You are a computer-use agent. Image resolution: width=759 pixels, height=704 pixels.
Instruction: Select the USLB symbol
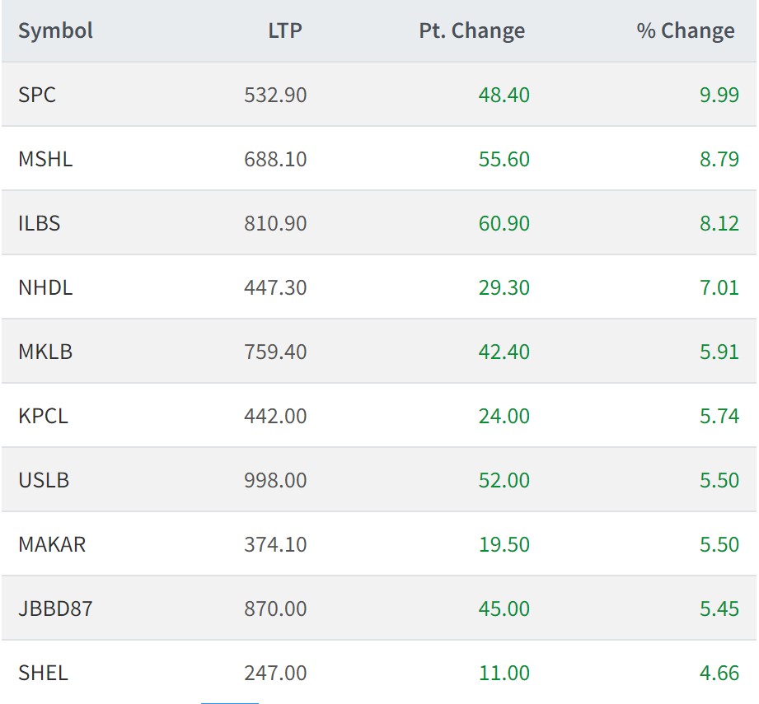tap(44, 480)
